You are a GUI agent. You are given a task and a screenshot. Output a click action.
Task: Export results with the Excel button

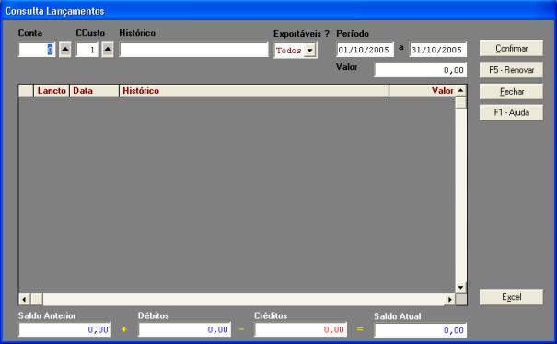[511, 297]
